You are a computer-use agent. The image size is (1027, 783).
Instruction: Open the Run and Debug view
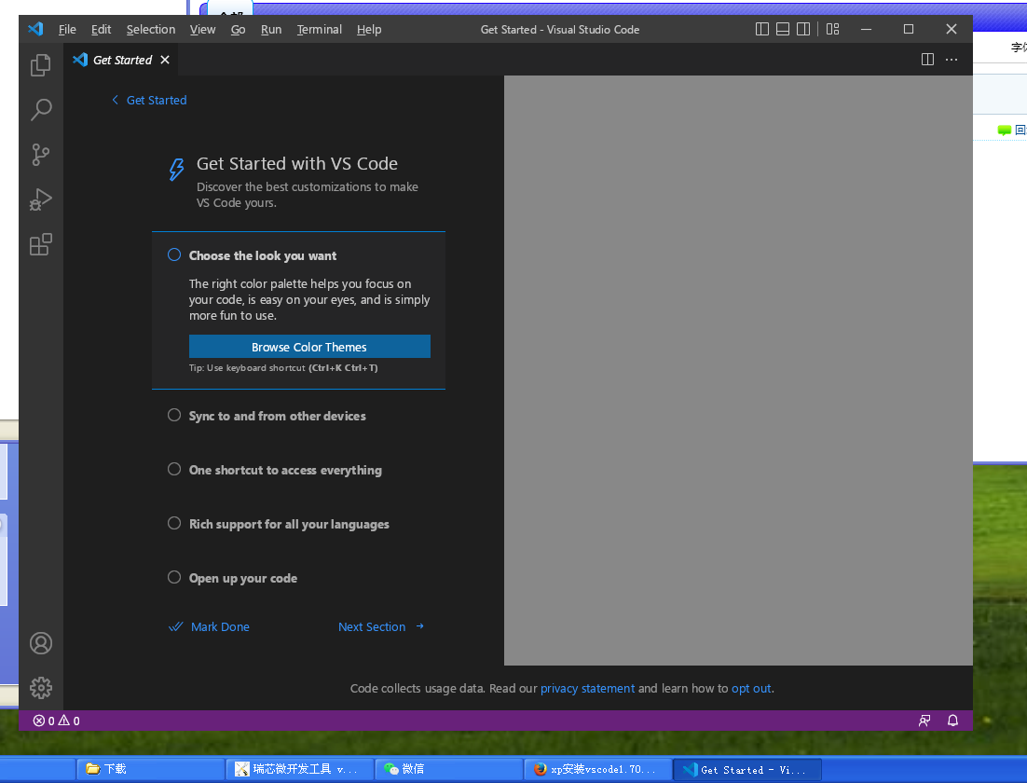click(41, 199)
